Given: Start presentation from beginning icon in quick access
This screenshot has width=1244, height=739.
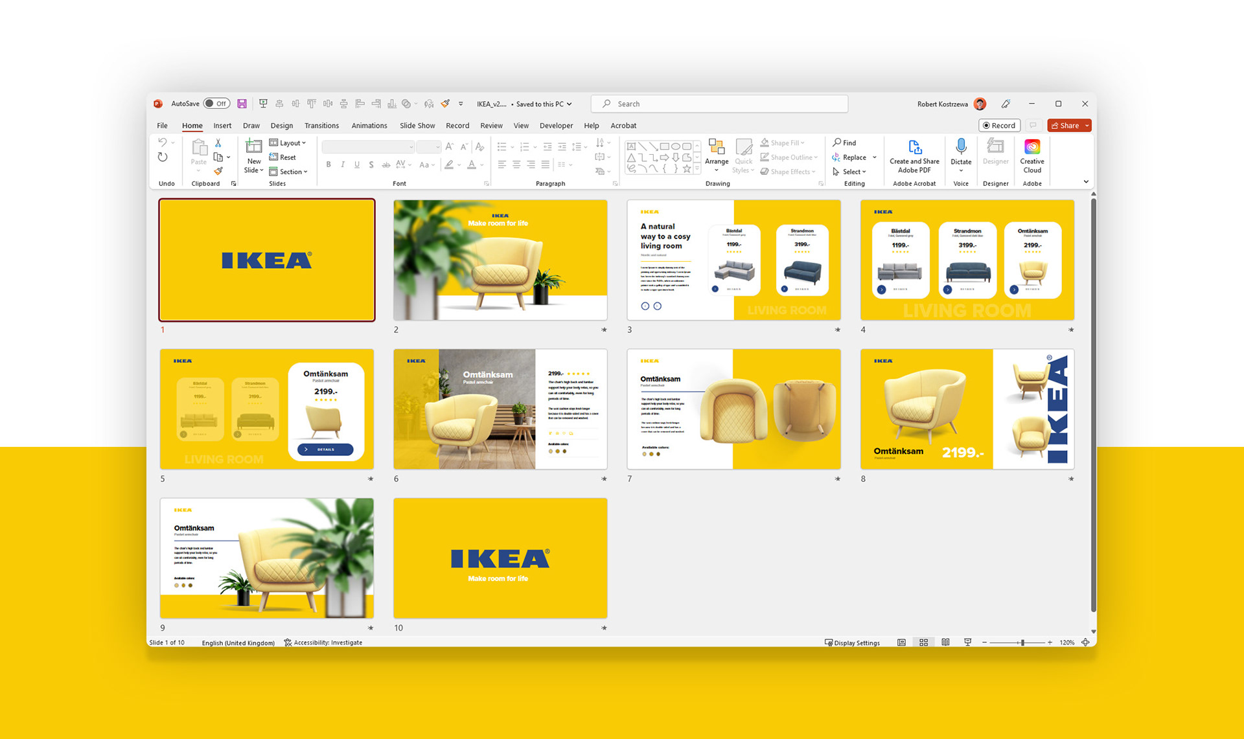Looking at the screenshot, I should (x=263, y=104).
